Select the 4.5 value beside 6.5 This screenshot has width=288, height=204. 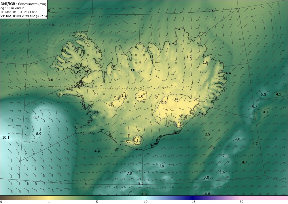click(x=278, y=94)
